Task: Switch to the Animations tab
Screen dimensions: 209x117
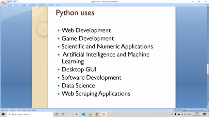Action: click(32, 5)
